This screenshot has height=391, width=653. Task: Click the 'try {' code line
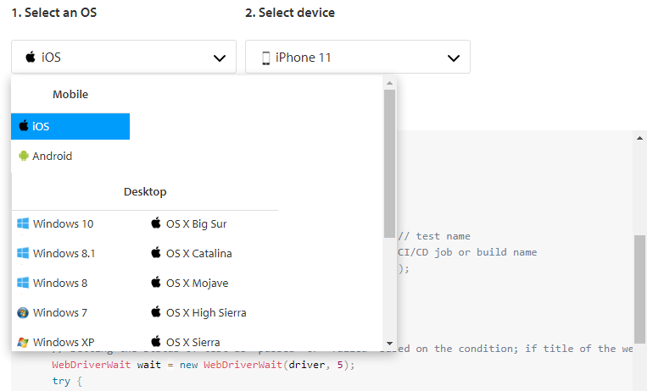pyautogui.click(x=67, y=381)
